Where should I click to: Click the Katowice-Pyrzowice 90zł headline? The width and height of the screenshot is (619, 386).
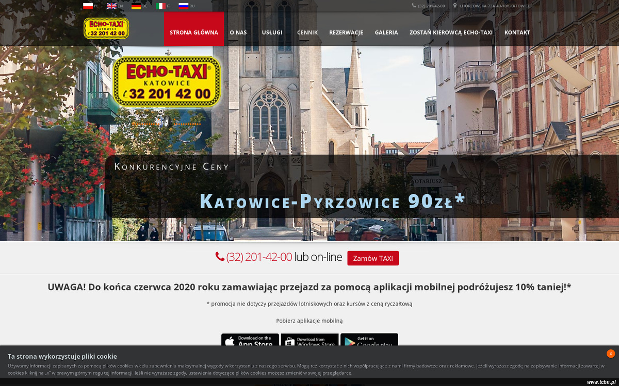(x=333, y=202)
